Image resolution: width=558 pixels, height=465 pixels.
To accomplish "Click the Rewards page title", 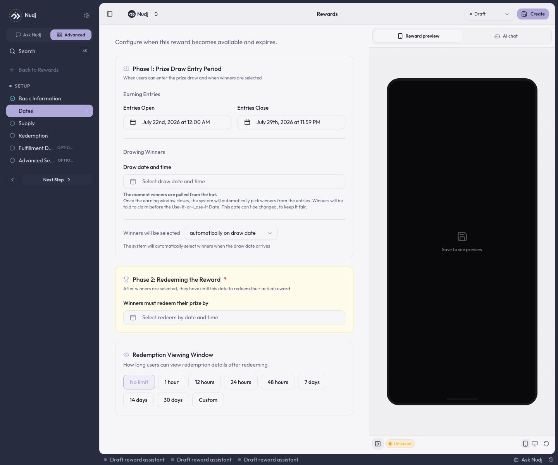I will (327, 14).
